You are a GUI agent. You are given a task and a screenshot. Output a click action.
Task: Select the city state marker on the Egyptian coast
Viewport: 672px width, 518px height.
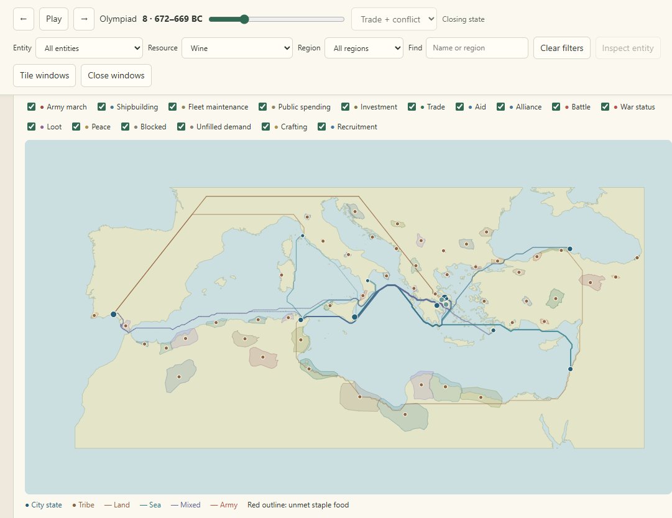[571, 369]
